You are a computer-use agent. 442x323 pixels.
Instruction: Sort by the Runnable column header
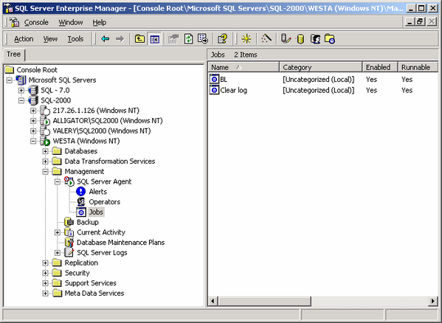click(418, 67)
